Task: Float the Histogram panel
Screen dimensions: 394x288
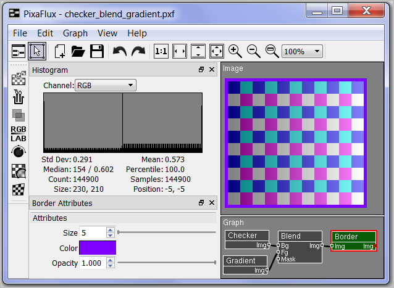Action: tap(201, 70)
